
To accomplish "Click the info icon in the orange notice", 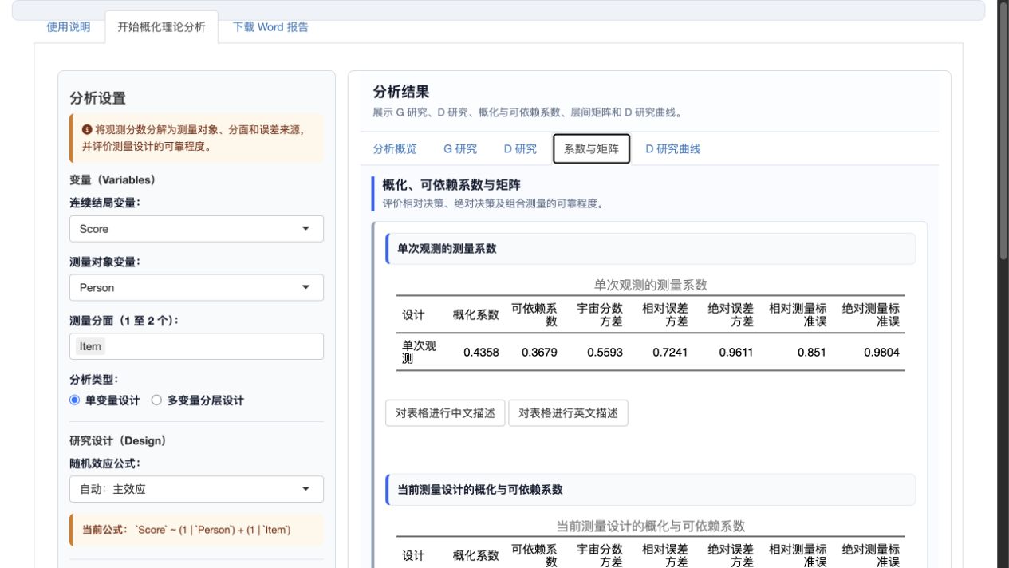I will click(87, 129).
